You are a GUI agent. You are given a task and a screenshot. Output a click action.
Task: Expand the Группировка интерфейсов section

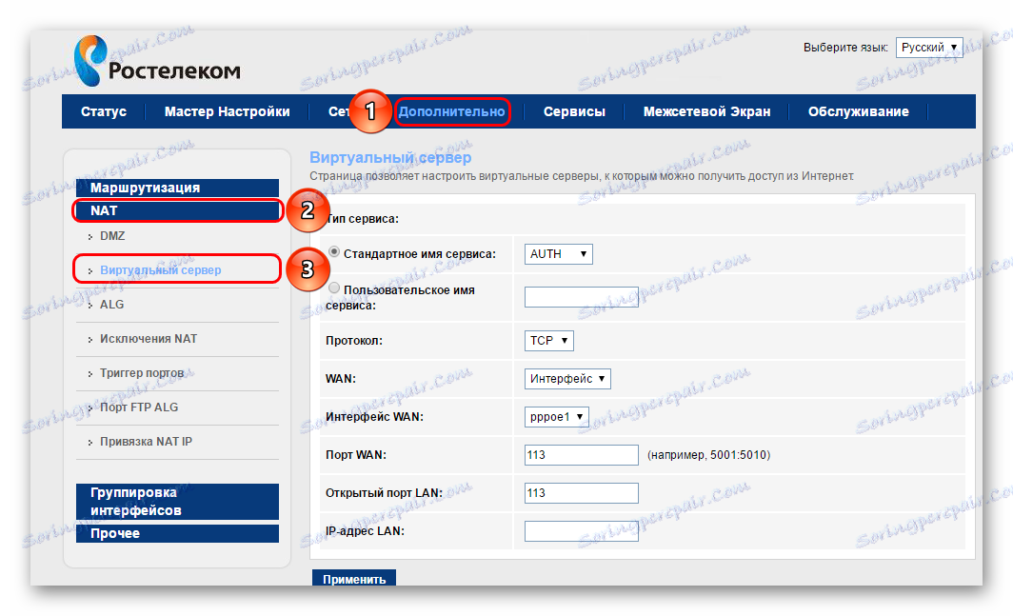[x=177, y=502]
